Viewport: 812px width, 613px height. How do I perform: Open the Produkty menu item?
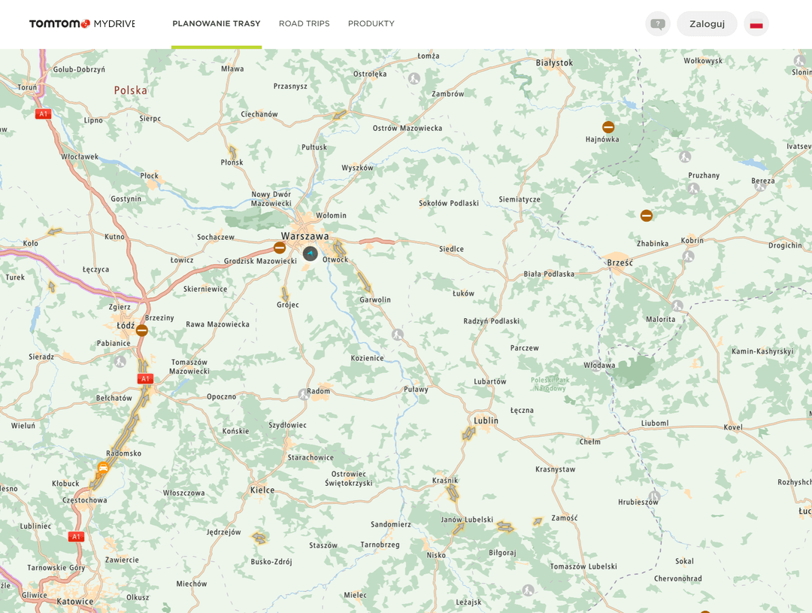tap(371, 23)
